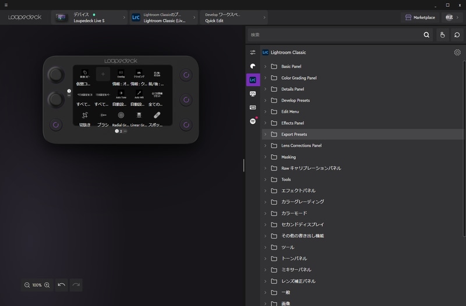Select the Tools folder row
Screen dimensions: 466x306
[362, 179]
